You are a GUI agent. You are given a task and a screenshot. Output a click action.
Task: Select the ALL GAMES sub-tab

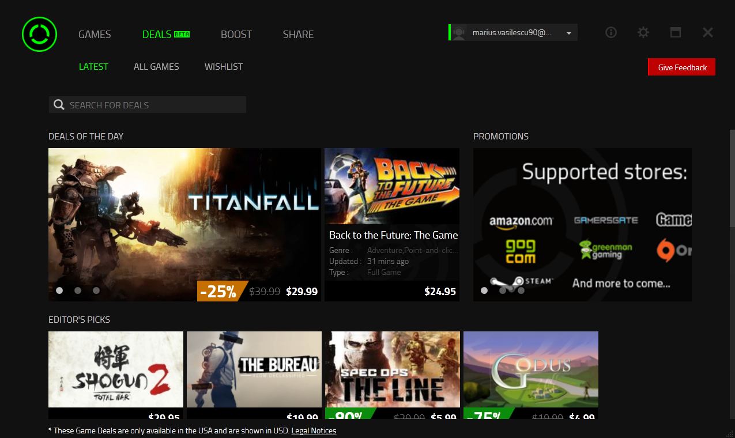(x=156, y=66)
